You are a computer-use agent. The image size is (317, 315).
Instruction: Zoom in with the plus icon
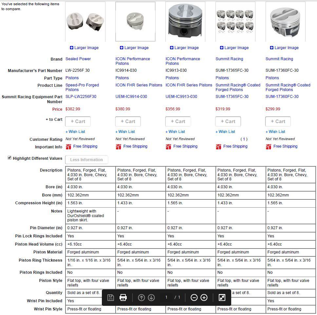204,297
